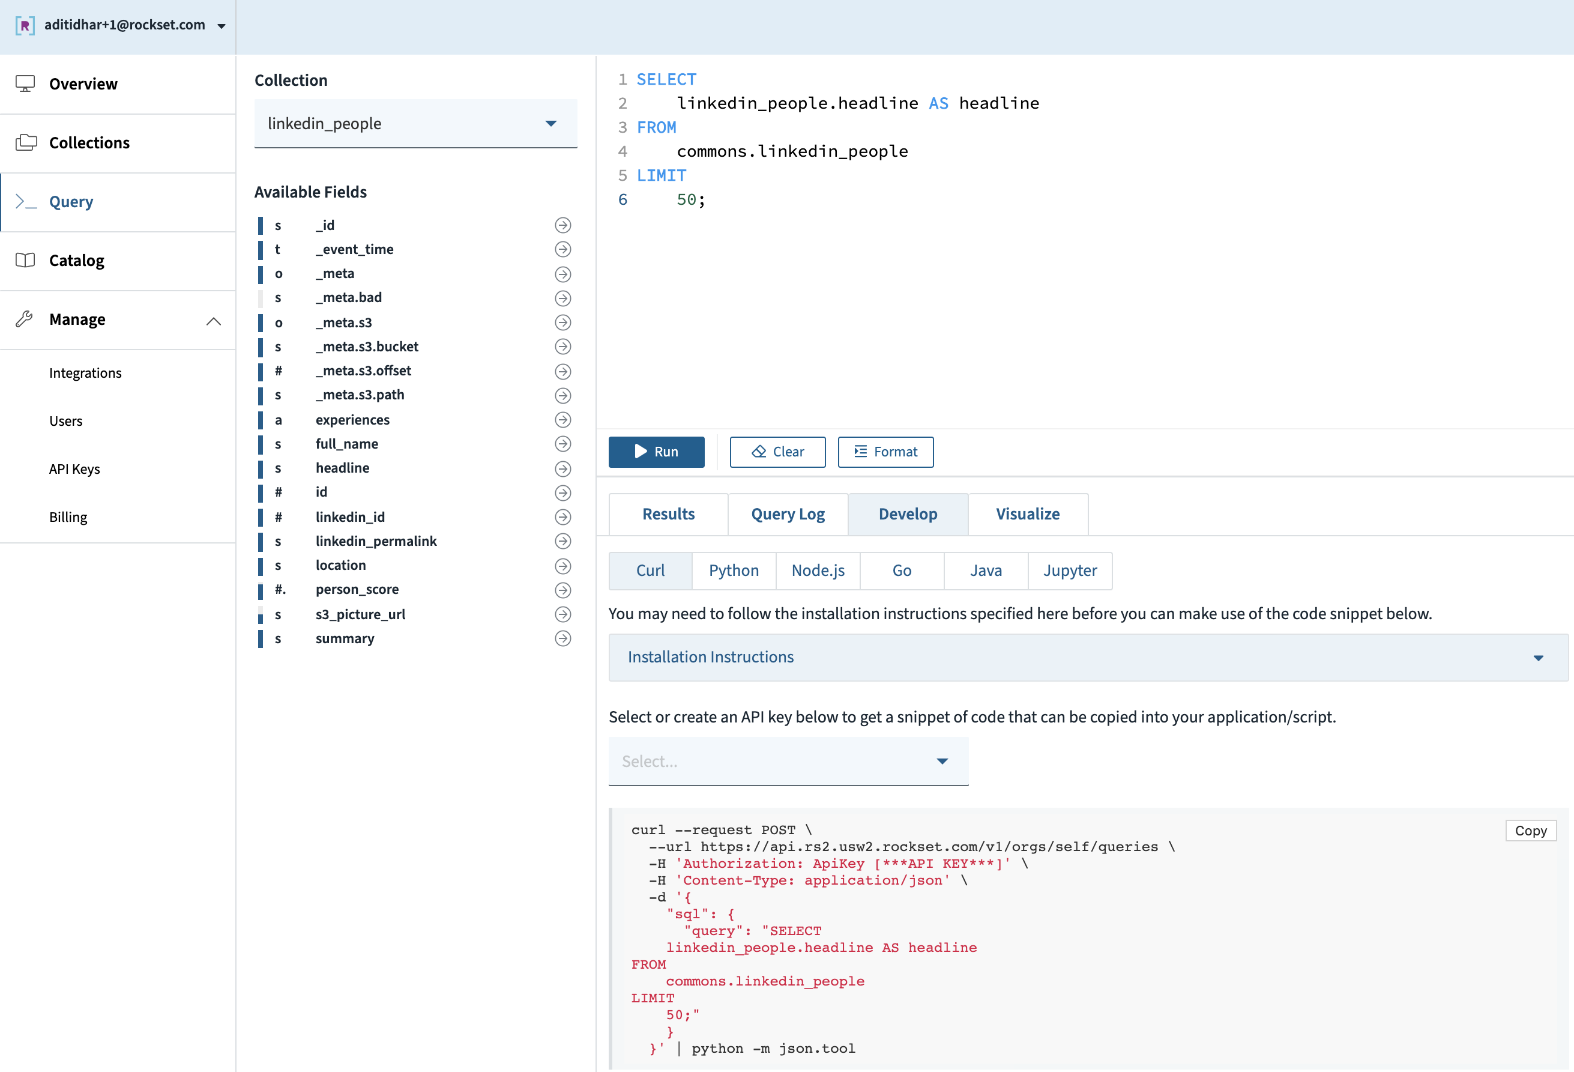1574x1072 pixels.
Task: Click the arrow icon beside _event_time field
Action: pos(562,249)
